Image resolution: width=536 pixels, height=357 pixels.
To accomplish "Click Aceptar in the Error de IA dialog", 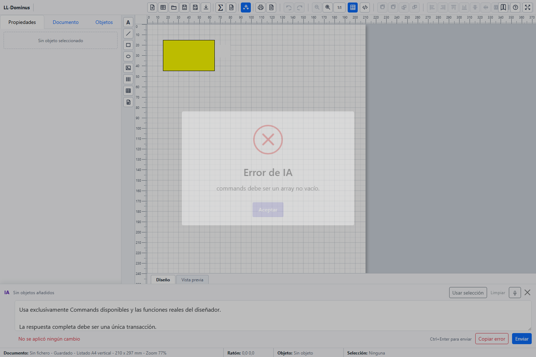I will point(268,210).
